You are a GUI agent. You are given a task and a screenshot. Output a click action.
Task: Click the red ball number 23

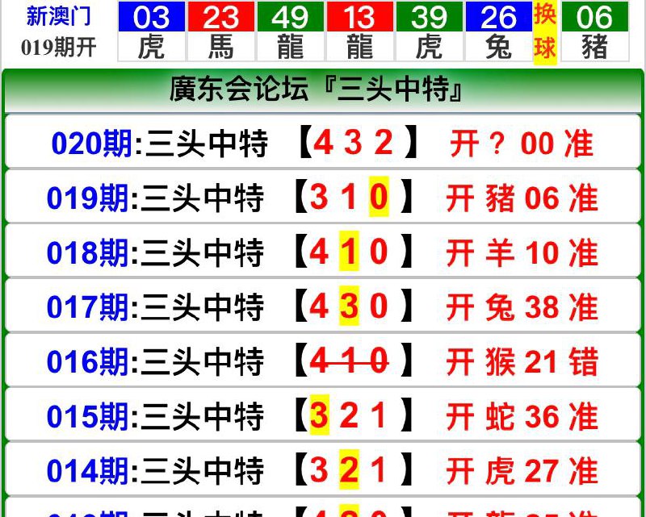220,16
